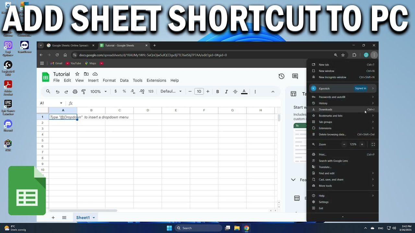Image resolution: width=415 pixels, height=233 pixels.
Task: Open comments icon in Sheets header
Action: point(295,76)
